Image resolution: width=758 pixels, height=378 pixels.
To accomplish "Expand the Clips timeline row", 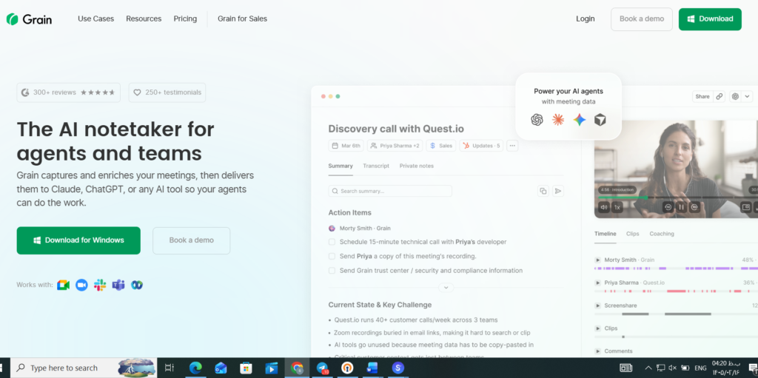I will [597, 328].
